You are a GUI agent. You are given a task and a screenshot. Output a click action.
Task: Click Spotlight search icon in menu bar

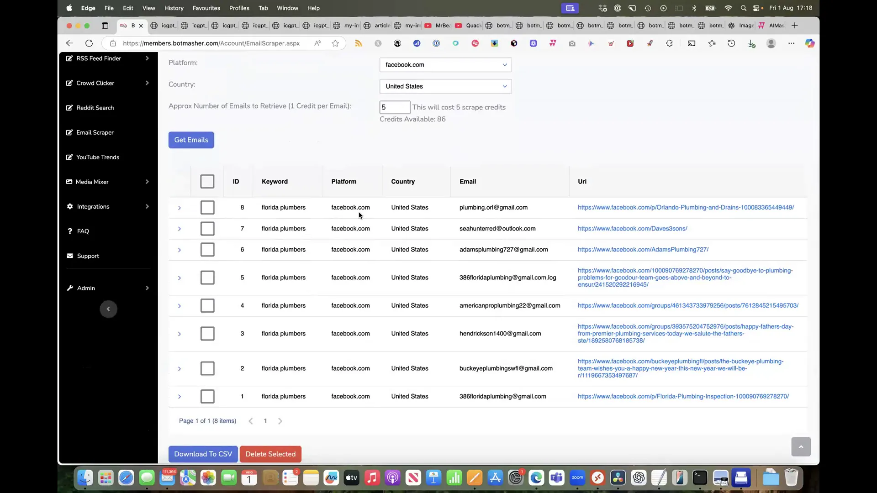point(743,8)
